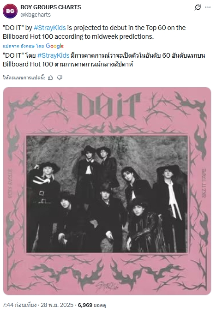Open the BOY GROUPS CHARTS profile name
216x312 pixels.
[51, 7]
